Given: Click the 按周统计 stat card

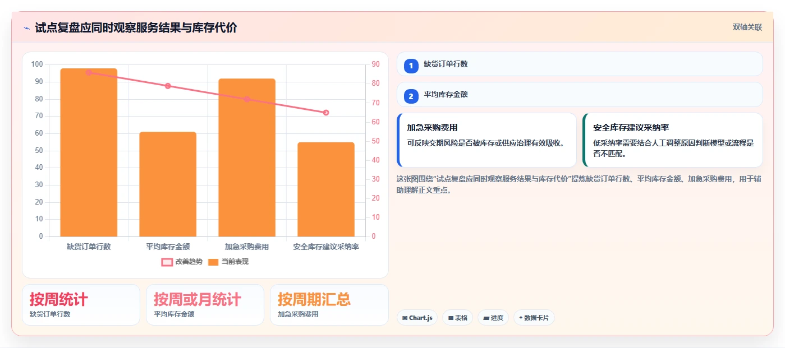Looking at the screenshot, I should [81, 305].
